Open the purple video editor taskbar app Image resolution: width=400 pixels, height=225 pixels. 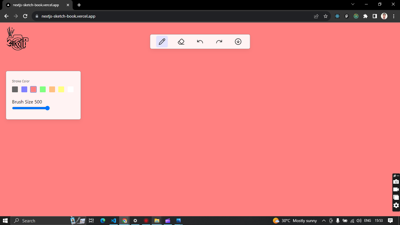click(x=168, y=221)
